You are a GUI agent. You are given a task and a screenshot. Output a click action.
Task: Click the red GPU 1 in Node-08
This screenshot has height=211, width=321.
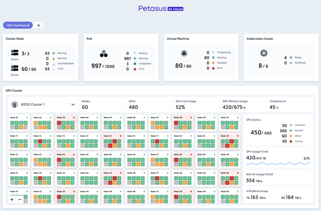(175, 123)
